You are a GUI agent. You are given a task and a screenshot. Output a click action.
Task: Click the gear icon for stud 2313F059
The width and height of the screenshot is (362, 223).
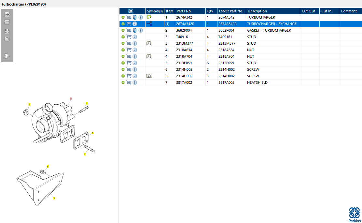coord(123,63)
